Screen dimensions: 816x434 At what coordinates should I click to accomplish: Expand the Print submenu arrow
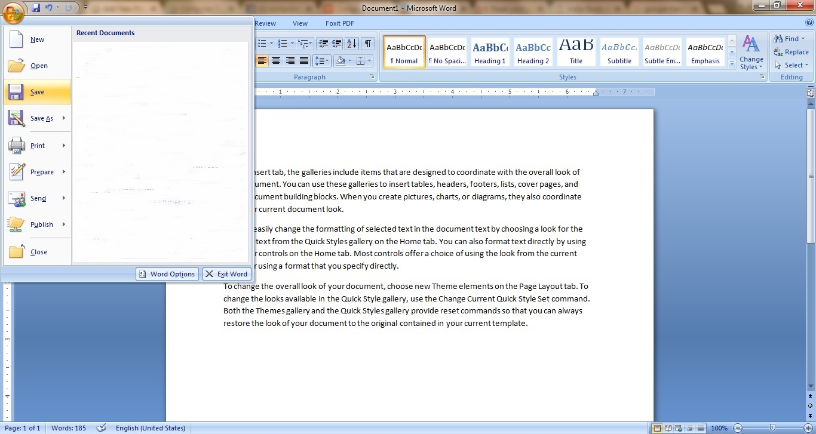tap(64, 146)
